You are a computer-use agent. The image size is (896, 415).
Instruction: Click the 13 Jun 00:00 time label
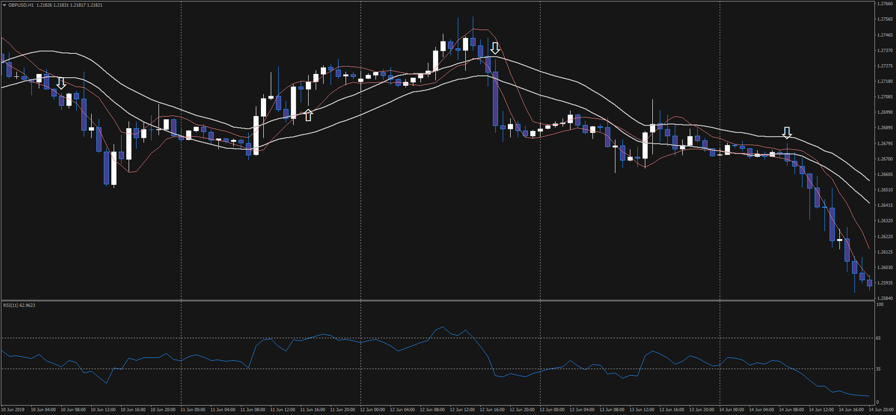click(552, 410)
